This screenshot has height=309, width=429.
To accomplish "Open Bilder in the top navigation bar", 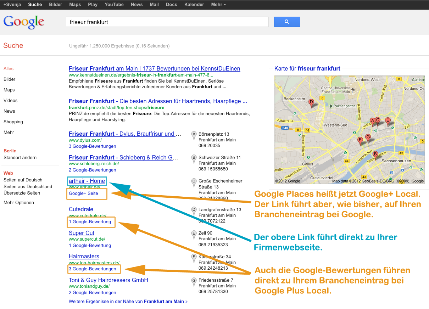I will coord(56,5).
